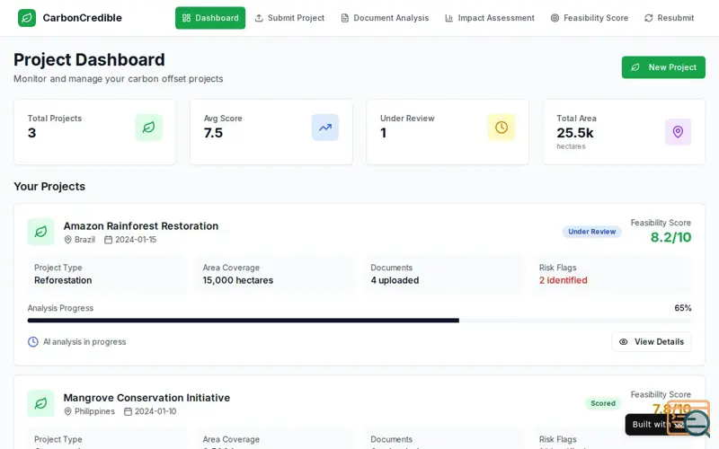
Task: Click the calendar icon beside 2024-01-10
Action: [128, 411]
